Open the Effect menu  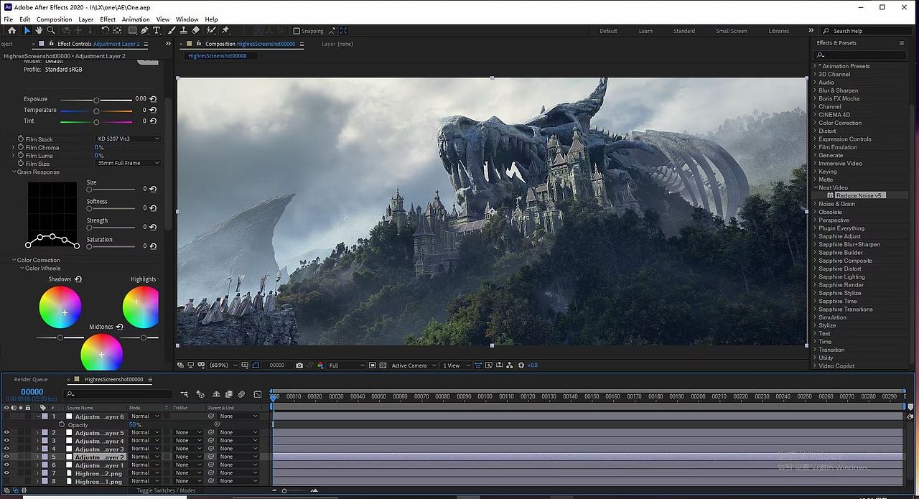click(108, 19)
